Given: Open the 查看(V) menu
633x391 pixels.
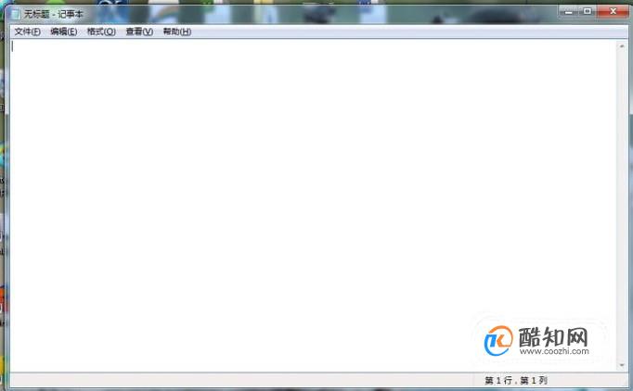Looking at the screenshot, I should pyautogui.click(x=139, y=32).
